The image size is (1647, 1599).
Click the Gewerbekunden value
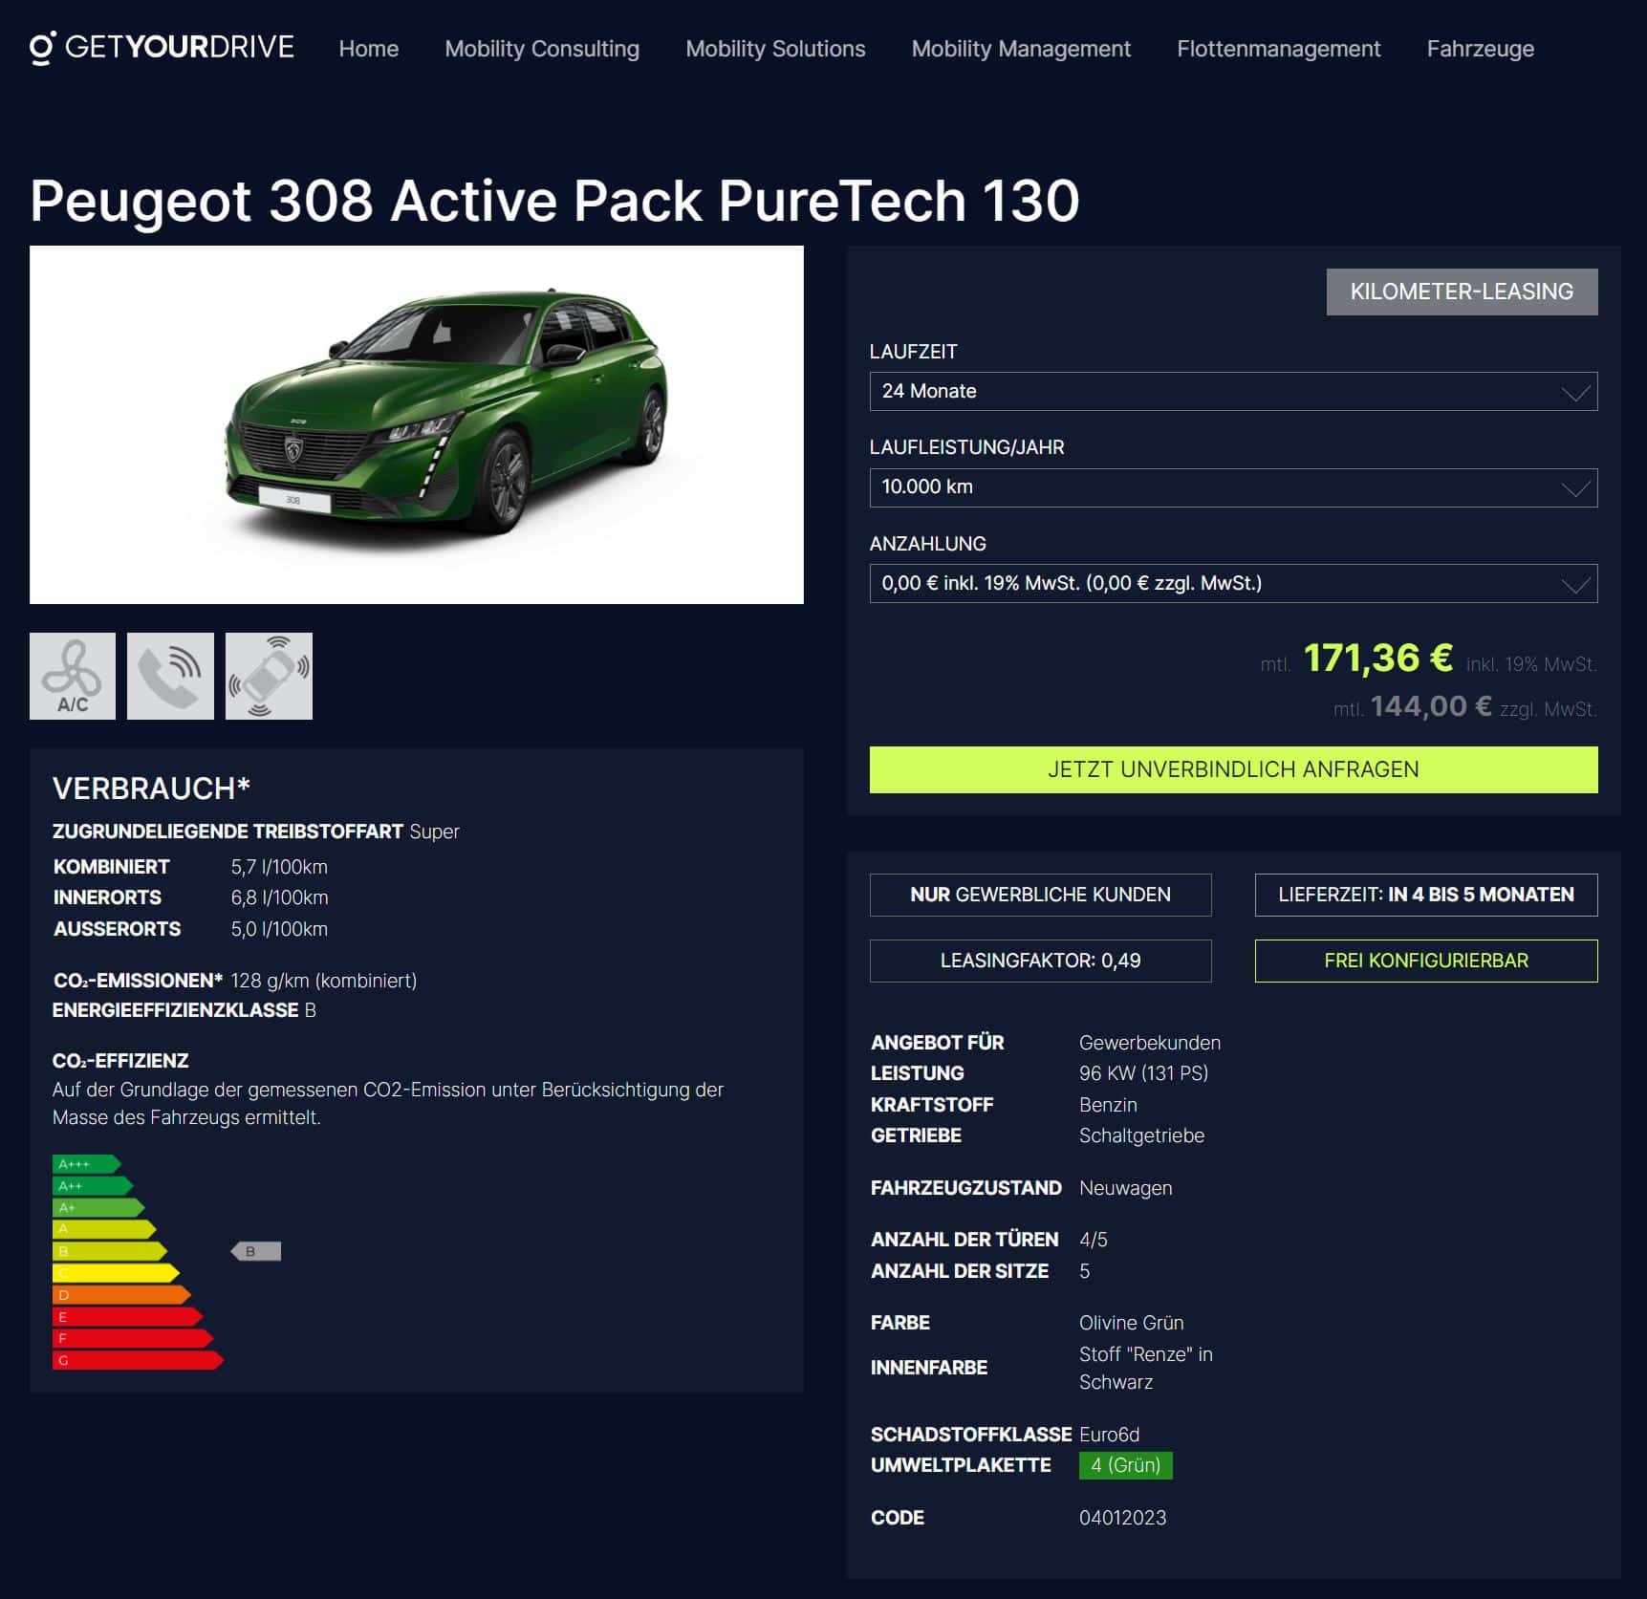(x=1150, y=1043)
